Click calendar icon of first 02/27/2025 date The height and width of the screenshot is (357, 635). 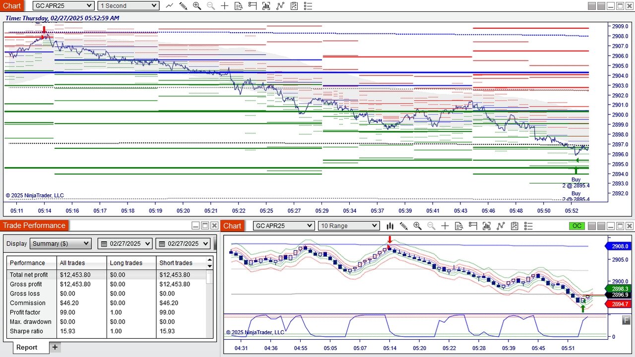tap(104, 244)
